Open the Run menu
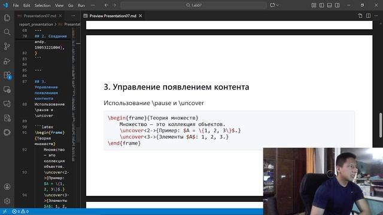 coord(81,5)
